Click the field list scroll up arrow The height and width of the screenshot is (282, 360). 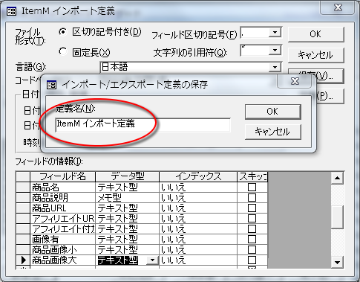337,178
